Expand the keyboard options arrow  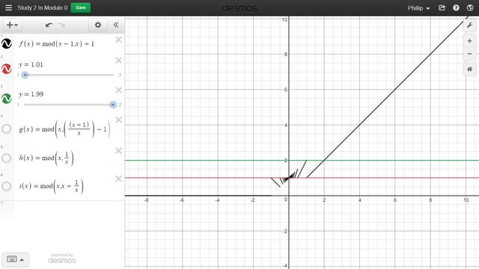[22, 260]
